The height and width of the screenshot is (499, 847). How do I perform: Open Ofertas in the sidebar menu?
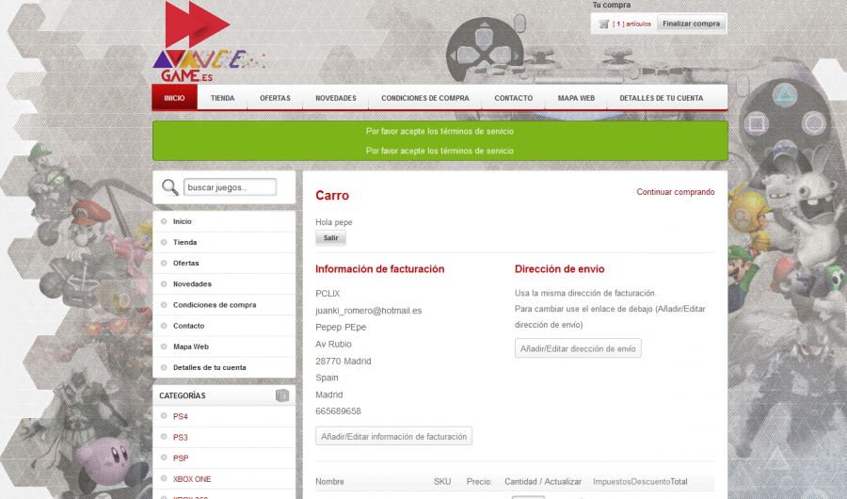coord(185,263)
